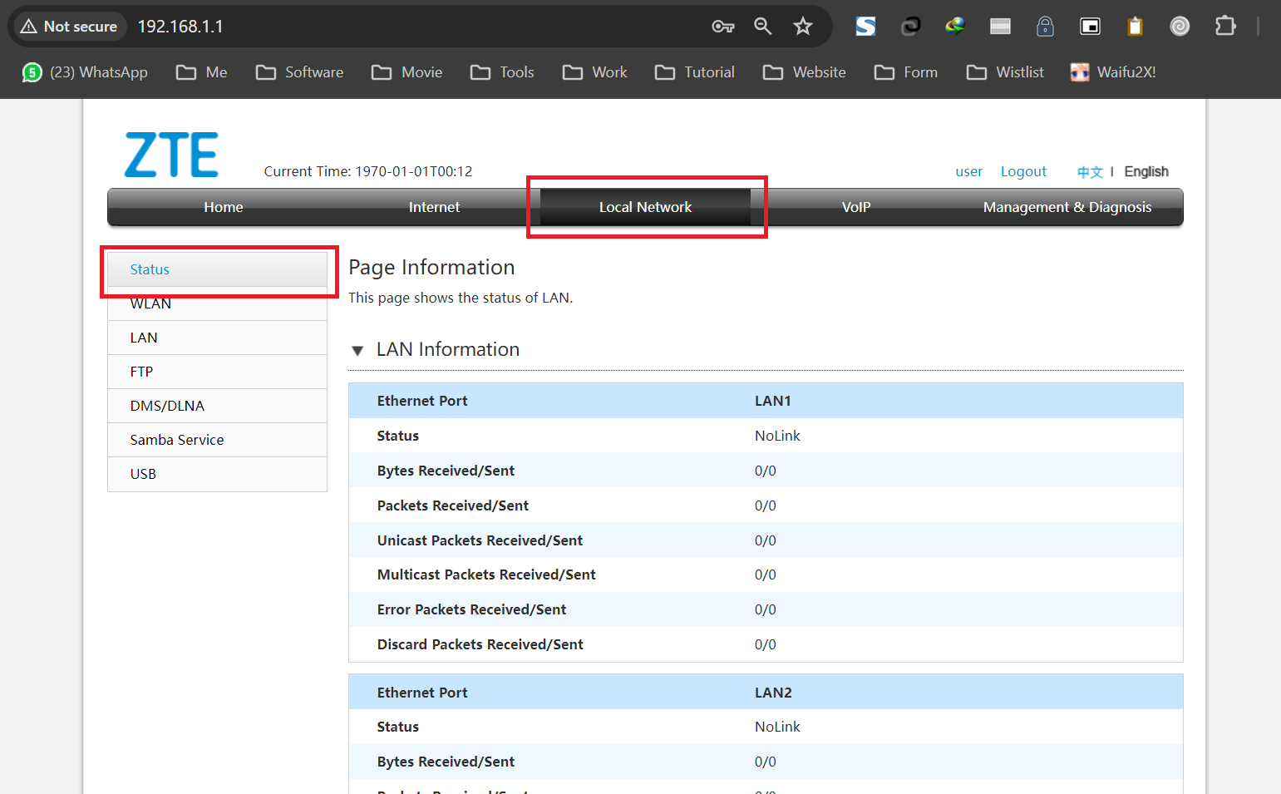Image resolution: width=1281 pixels, height=794 pixels.
Task: Open DMS/DLNA in the sidebar
Action: click(x=218, y=406)
